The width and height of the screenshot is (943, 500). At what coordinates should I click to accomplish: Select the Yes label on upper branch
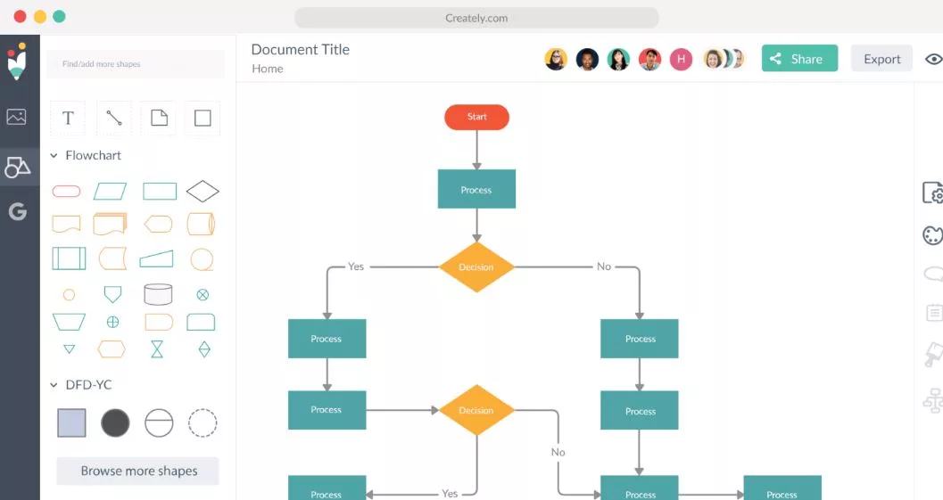tap(356, 266)
